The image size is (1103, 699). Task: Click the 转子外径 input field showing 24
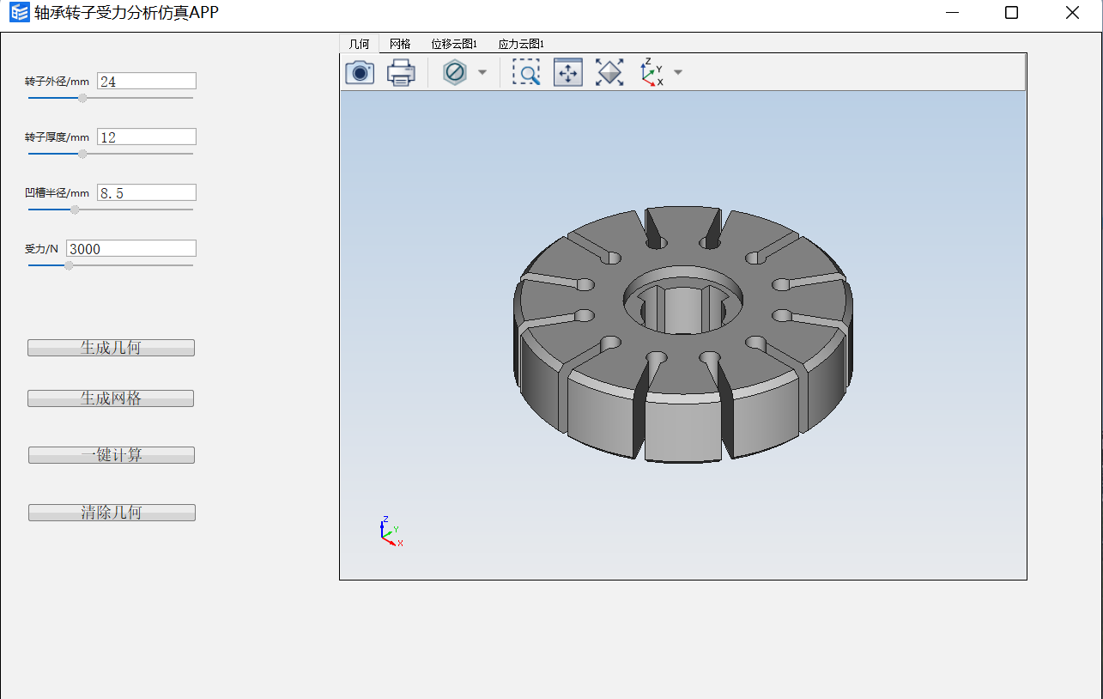point(147,82)
